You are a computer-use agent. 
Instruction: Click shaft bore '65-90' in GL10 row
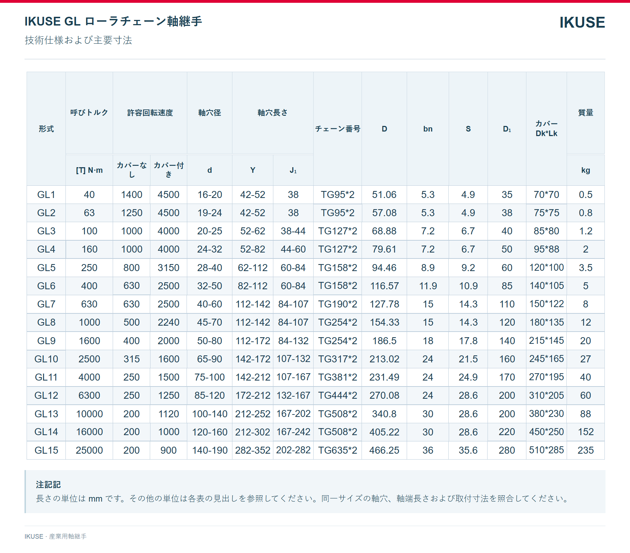tap(210, 359)
